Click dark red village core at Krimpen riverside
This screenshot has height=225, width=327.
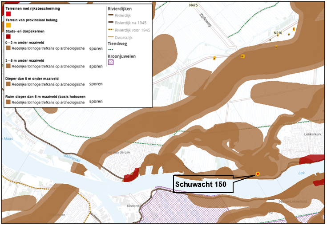[x=131, y=175]
